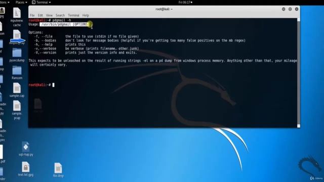This screenshot has height=182, width=324.
Task: Click the root@kali terminal title bar
Action: coord(164,9)
